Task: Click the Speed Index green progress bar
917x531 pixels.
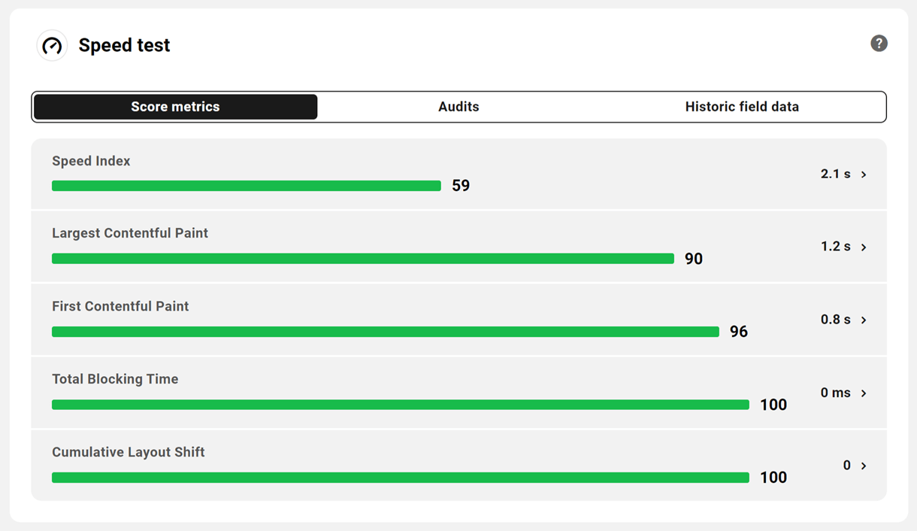Action: tap(246, 186)
